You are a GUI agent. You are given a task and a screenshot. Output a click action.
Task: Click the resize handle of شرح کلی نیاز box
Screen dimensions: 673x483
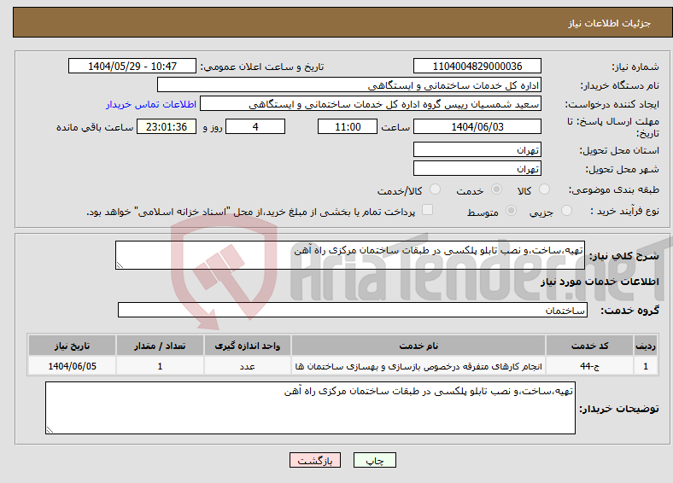(x=120, y=265)
